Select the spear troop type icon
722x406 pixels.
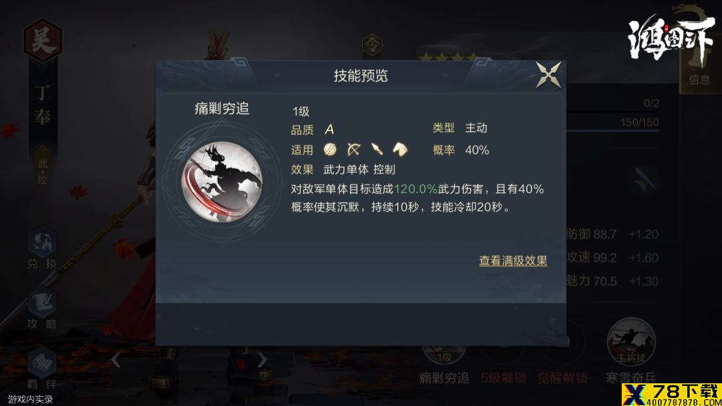coord(377,150)
